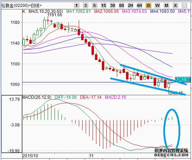The image size is (192, 160).
Task: Click the 1060 price axis label
Action: click(15, 85)
